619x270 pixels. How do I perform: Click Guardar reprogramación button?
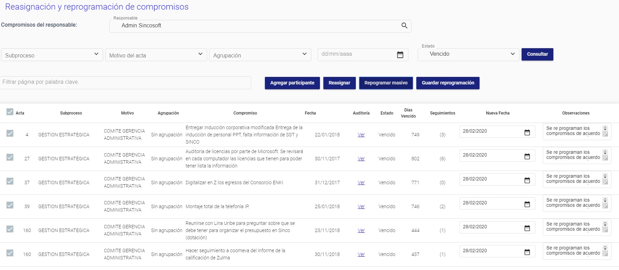pos(448,83)
